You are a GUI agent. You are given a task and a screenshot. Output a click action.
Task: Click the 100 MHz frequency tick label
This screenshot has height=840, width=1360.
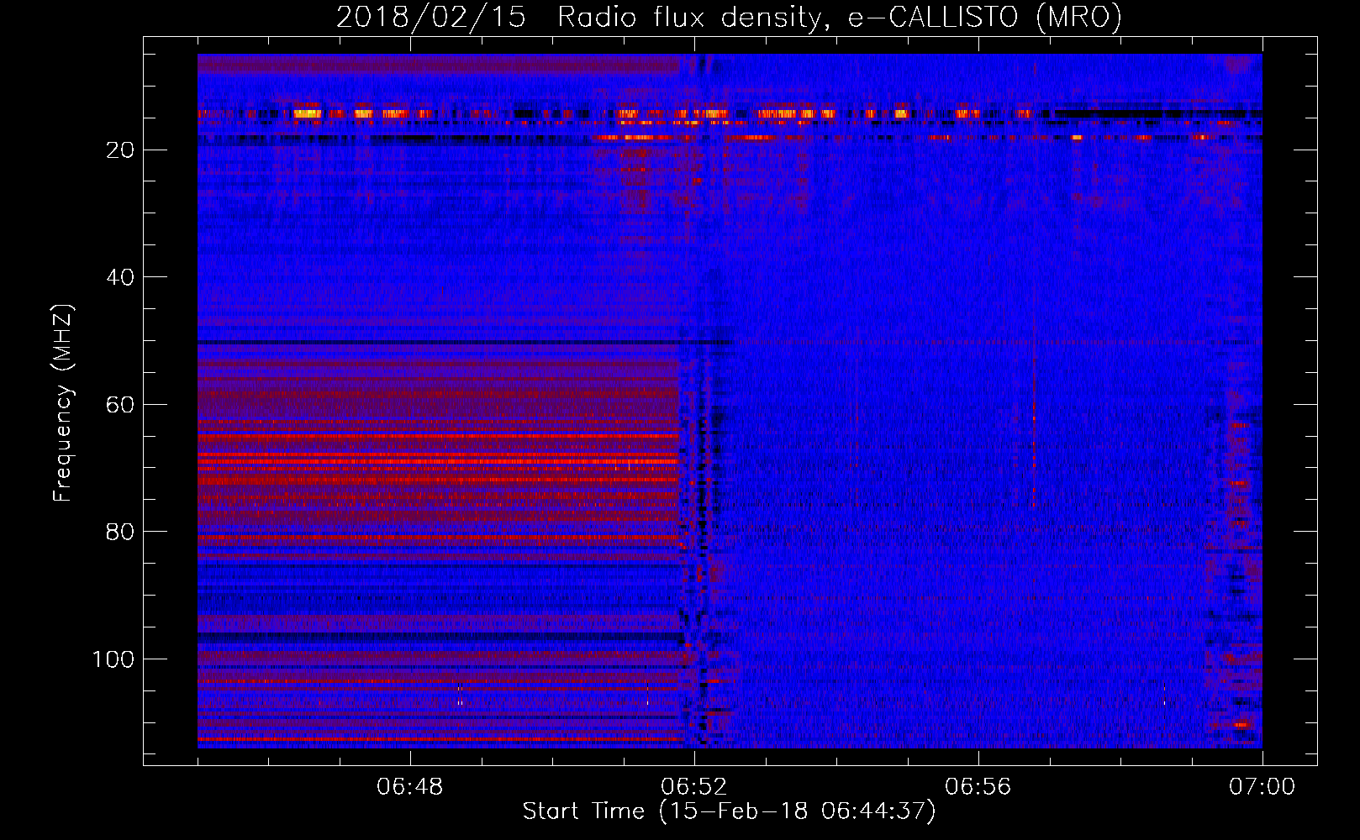113,659
